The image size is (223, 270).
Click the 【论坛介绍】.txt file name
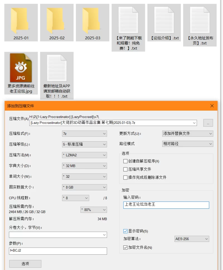point(165,38)
